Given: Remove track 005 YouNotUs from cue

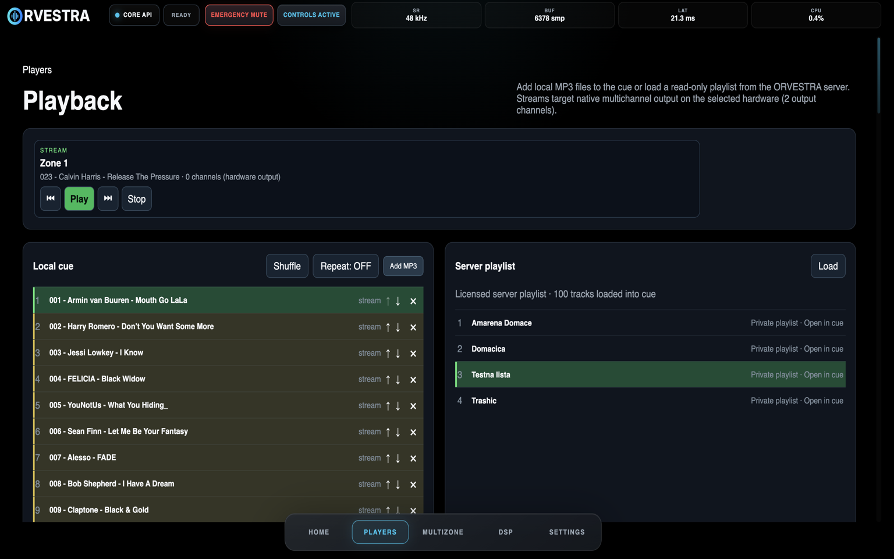Looking at the screenshot, I should pyautogui.click(x=413, y=406).
